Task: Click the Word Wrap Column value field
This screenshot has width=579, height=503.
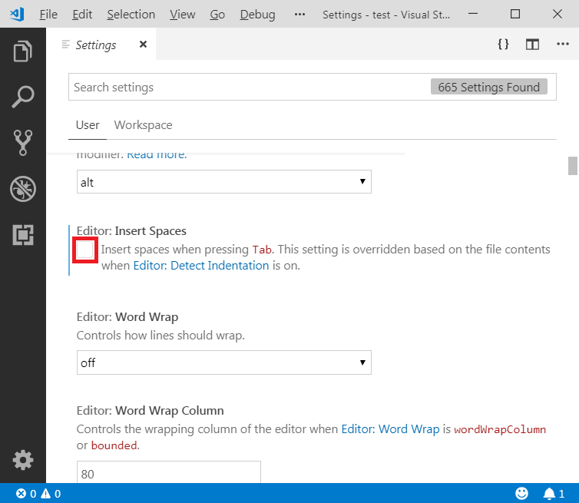Action: pos(169,472)
